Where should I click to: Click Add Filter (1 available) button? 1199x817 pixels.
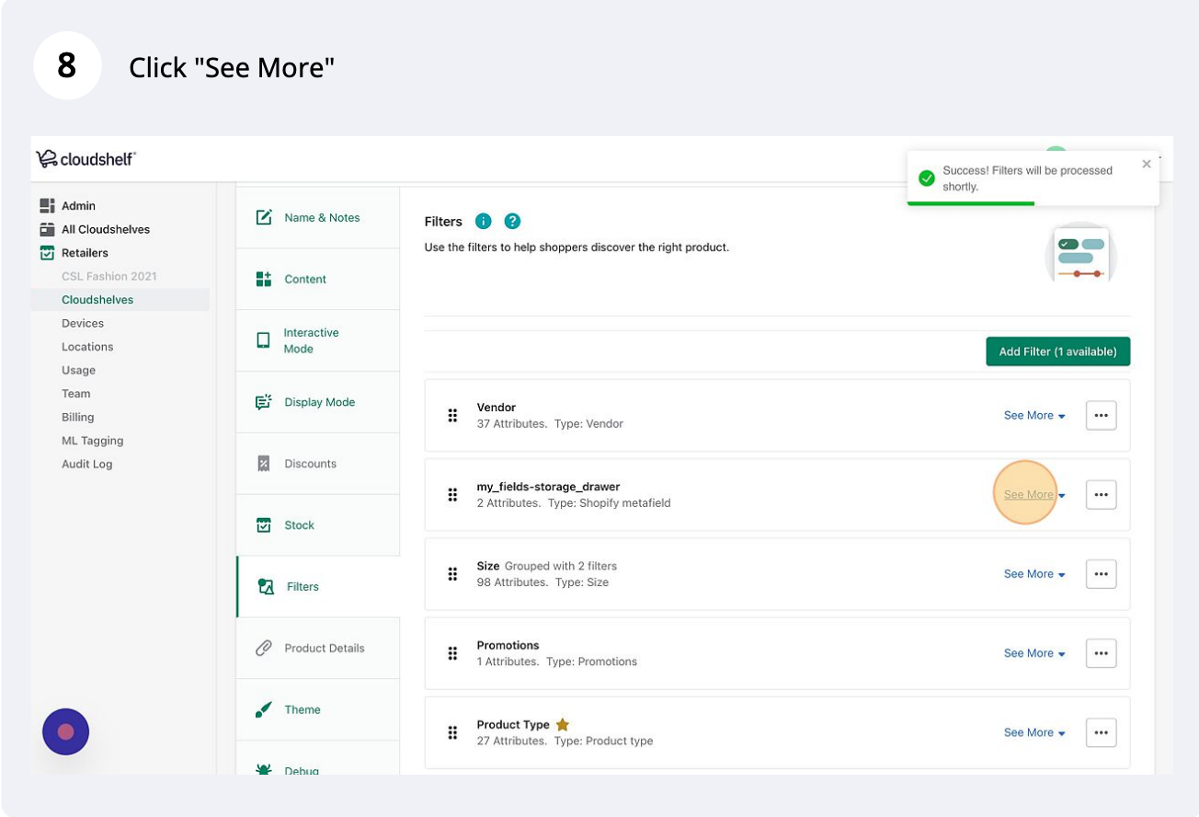click(1057, 351)
